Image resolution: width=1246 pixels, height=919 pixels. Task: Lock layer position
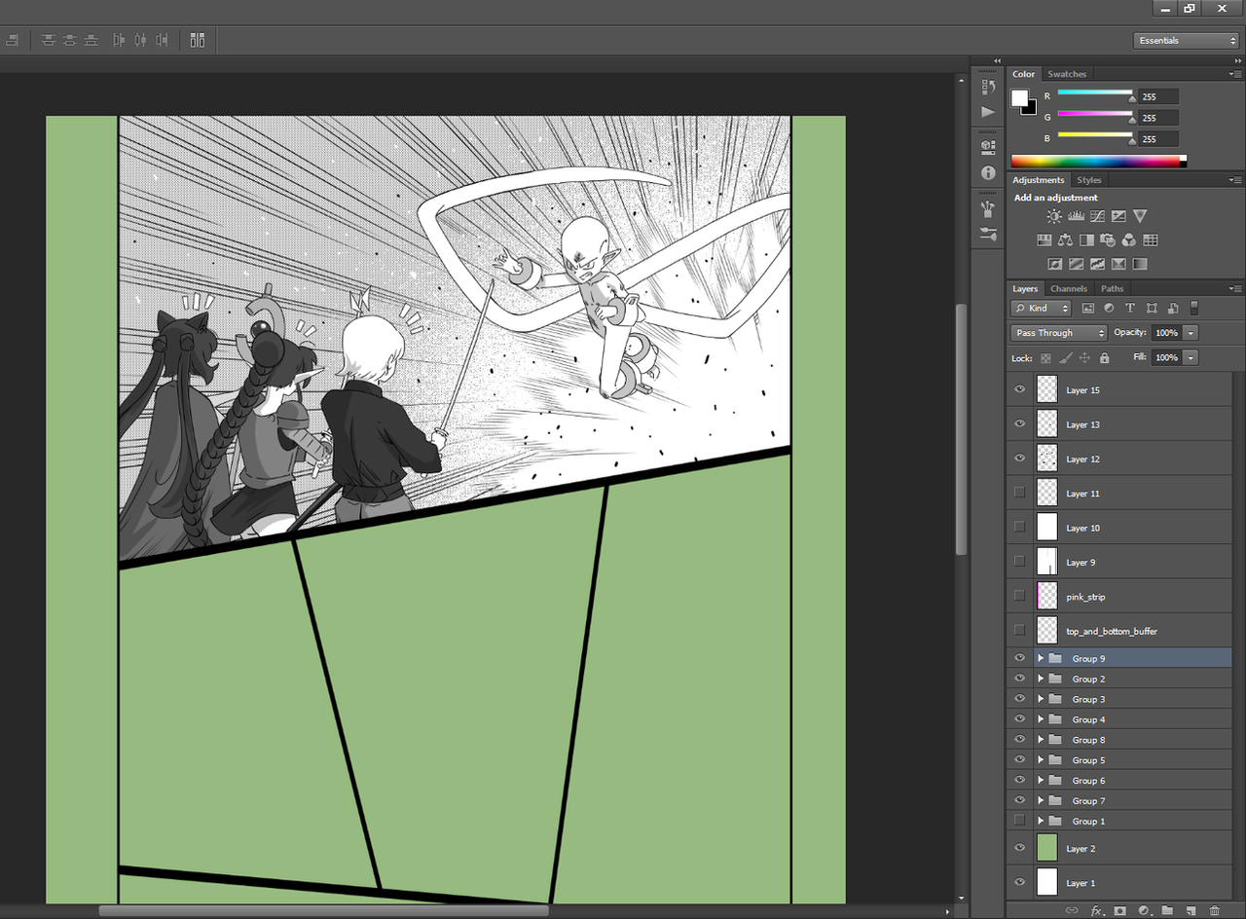point(1084,358)
